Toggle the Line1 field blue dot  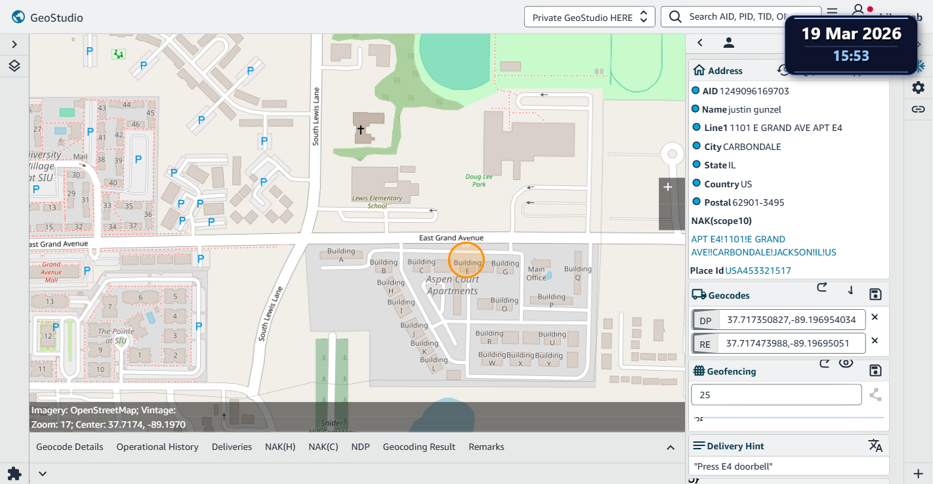pos(695,127)
